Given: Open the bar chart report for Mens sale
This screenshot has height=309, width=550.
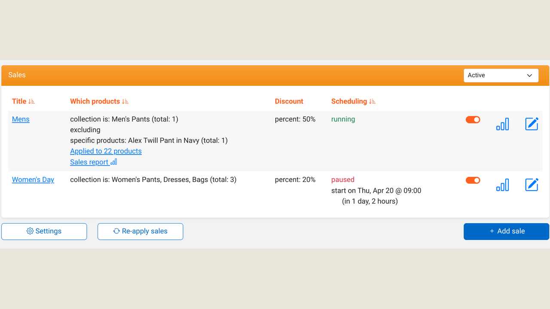Looking at the screenshot, I should (x=502, y=124).
